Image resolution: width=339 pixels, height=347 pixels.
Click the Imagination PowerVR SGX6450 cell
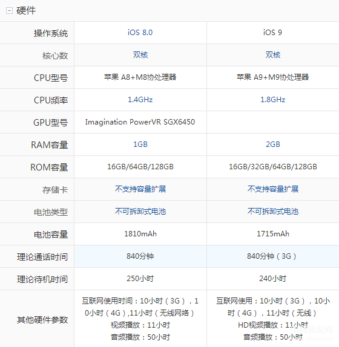click(140, 122)
